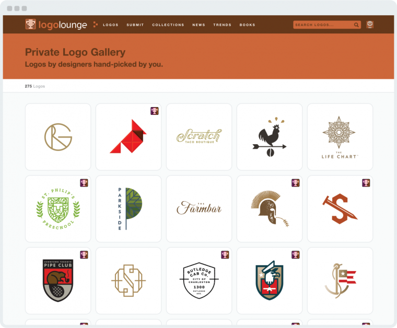Click award badge on Rutledge Cab logo
The image size is (397, 328).
tap(225, 255)
